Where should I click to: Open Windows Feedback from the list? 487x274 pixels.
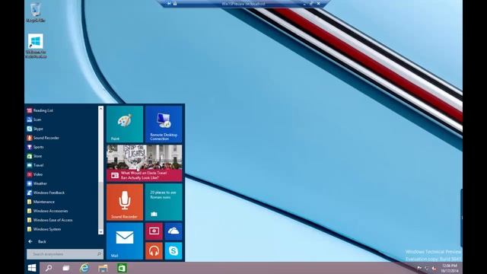[x=46, y=193]
